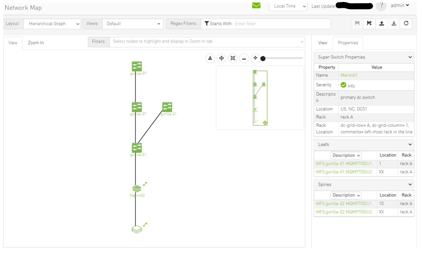Open the help question mark icon
Image resolution: width=422 pixels, height=253 pixels.
point(381,6)
